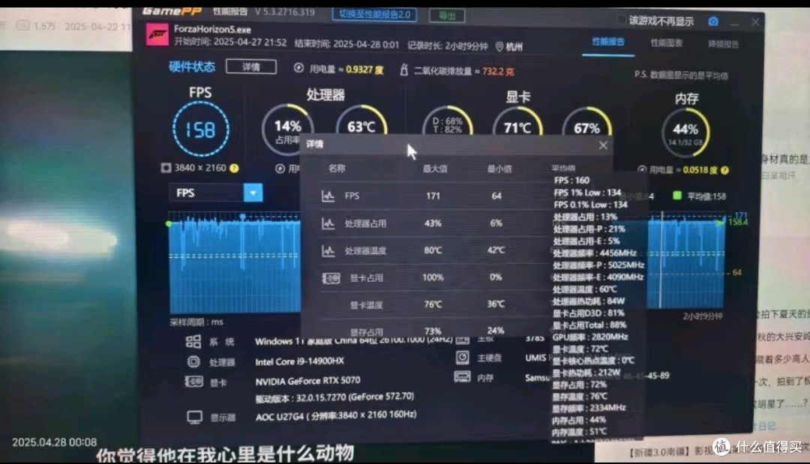Click the FPS 158 circular gauge

(x=200, y=129)
